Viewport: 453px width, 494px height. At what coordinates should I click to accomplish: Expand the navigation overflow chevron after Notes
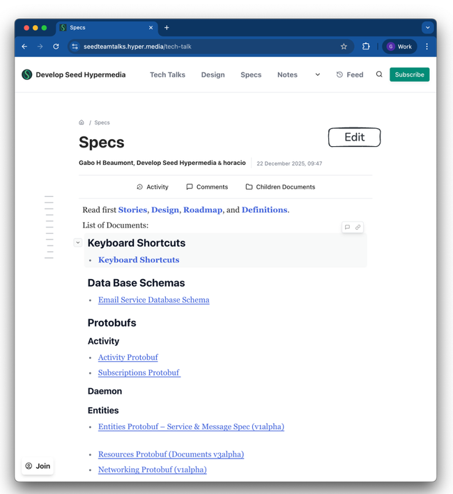pos(318,74)
